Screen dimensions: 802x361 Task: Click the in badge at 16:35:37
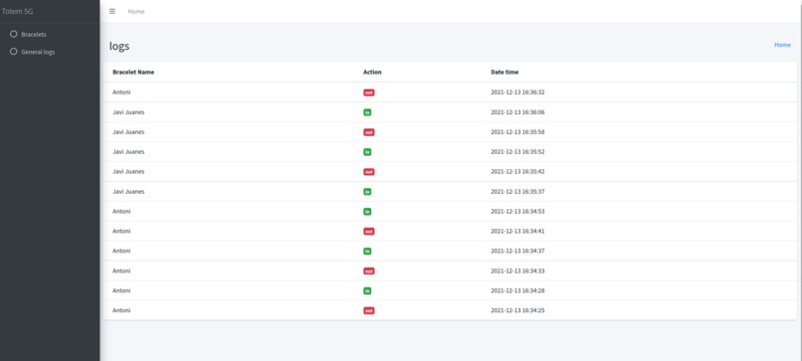coord(367,192)
